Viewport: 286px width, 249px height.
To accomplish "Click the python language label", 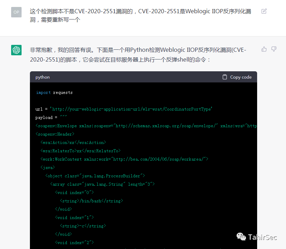I will tap(42, 77).
